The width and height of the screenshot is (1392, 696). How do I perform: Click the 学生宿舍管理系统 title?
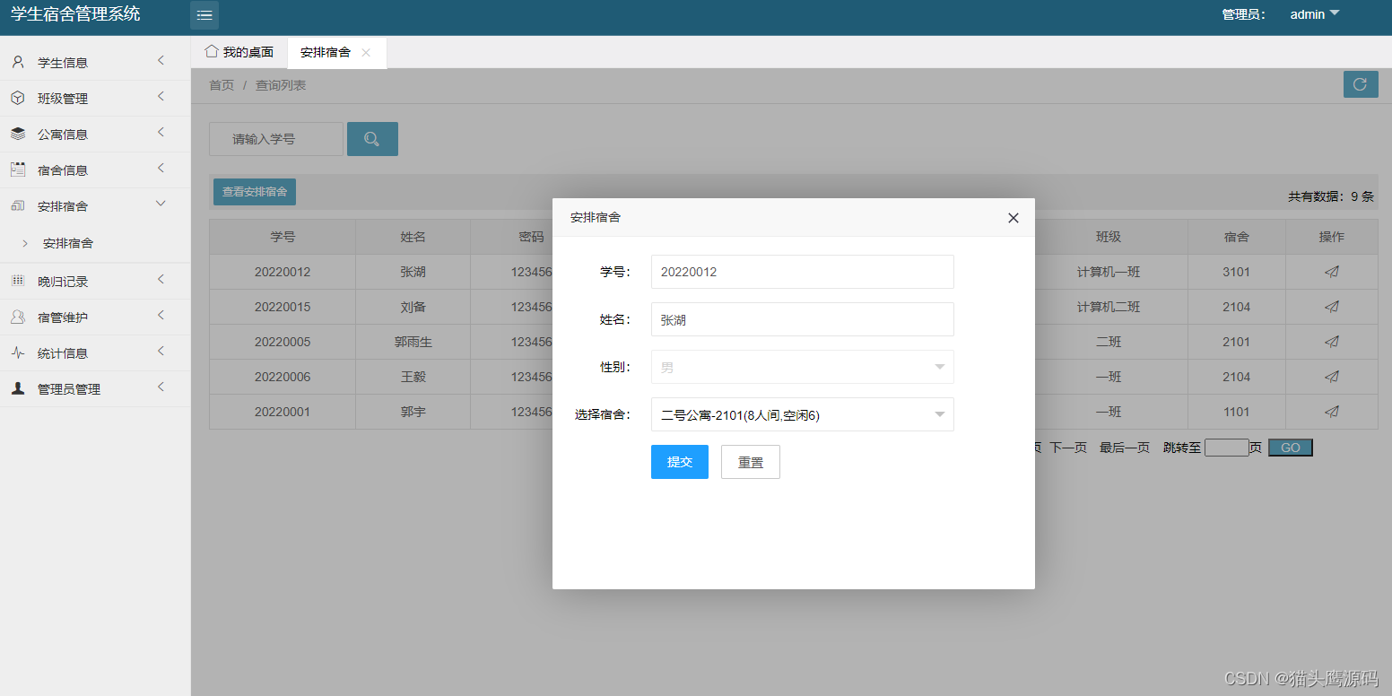[x=75, y=14]
